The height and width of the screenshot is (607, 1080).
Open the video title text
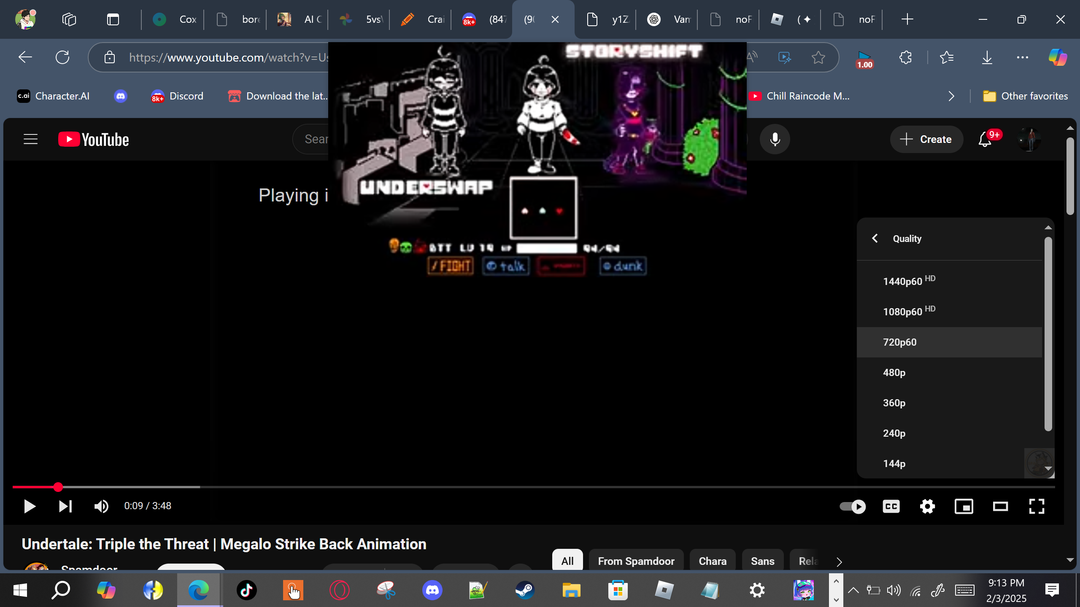(x=224, y=544)
